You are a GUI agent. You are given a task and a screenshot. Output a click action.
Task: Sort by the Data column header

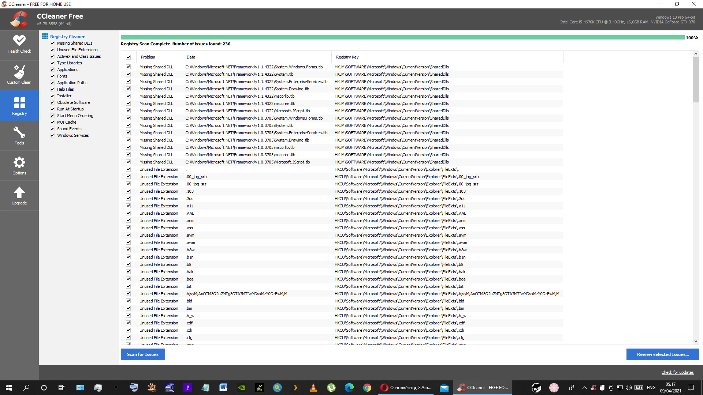[x=257, y=57]
